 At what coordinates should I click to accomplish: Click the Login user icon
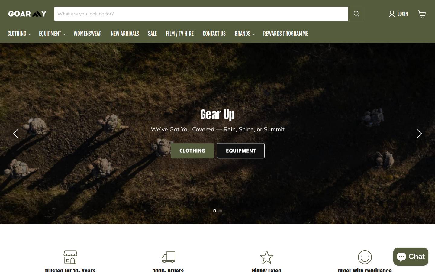[x=392, y=14]
